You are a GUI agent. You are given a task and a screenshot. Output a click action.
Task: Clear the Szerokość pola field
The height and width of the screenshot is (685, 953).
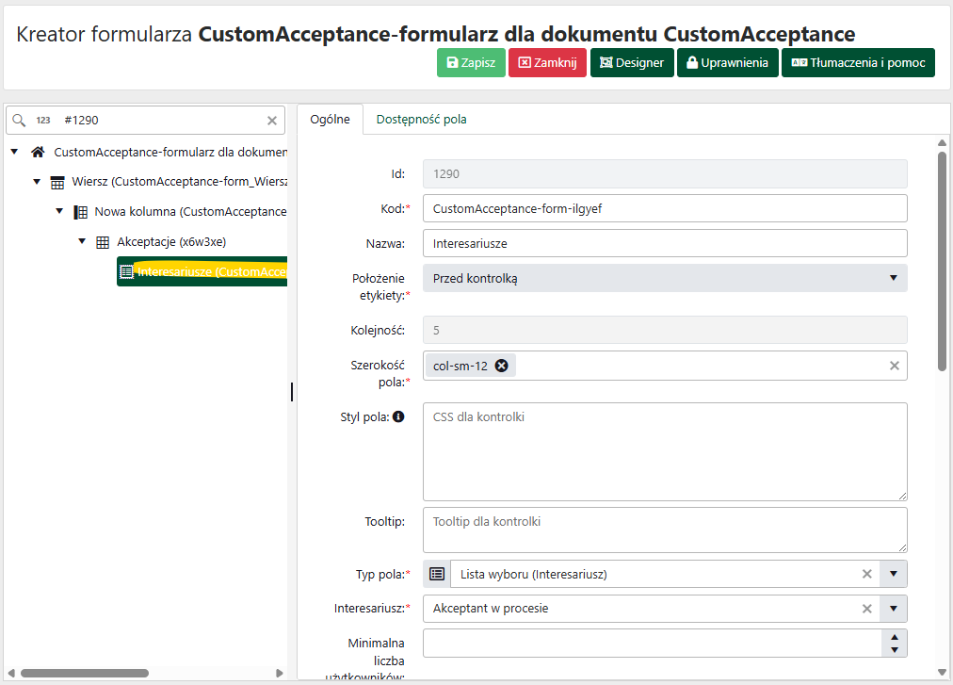pyautogui.click(x=894, y=366)
